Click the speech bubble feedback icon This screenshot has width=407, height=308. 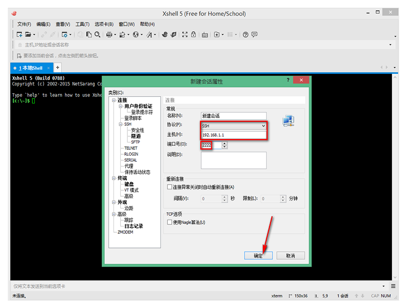click(x=254, y=35)
